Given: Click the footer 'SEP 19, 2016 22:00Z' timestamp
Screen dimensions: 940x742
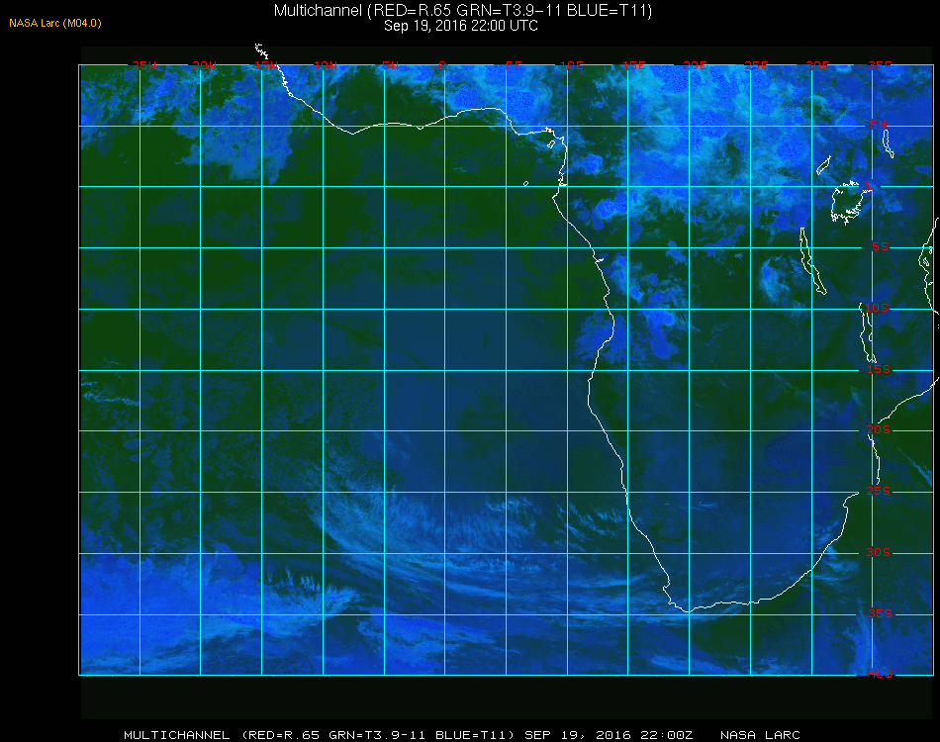Looking at the screenshot, I should (609, 735).
